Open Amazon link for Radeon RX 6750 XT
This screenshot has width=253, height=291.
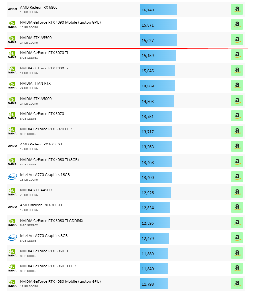pyautogui.click(x=237, y=146)
